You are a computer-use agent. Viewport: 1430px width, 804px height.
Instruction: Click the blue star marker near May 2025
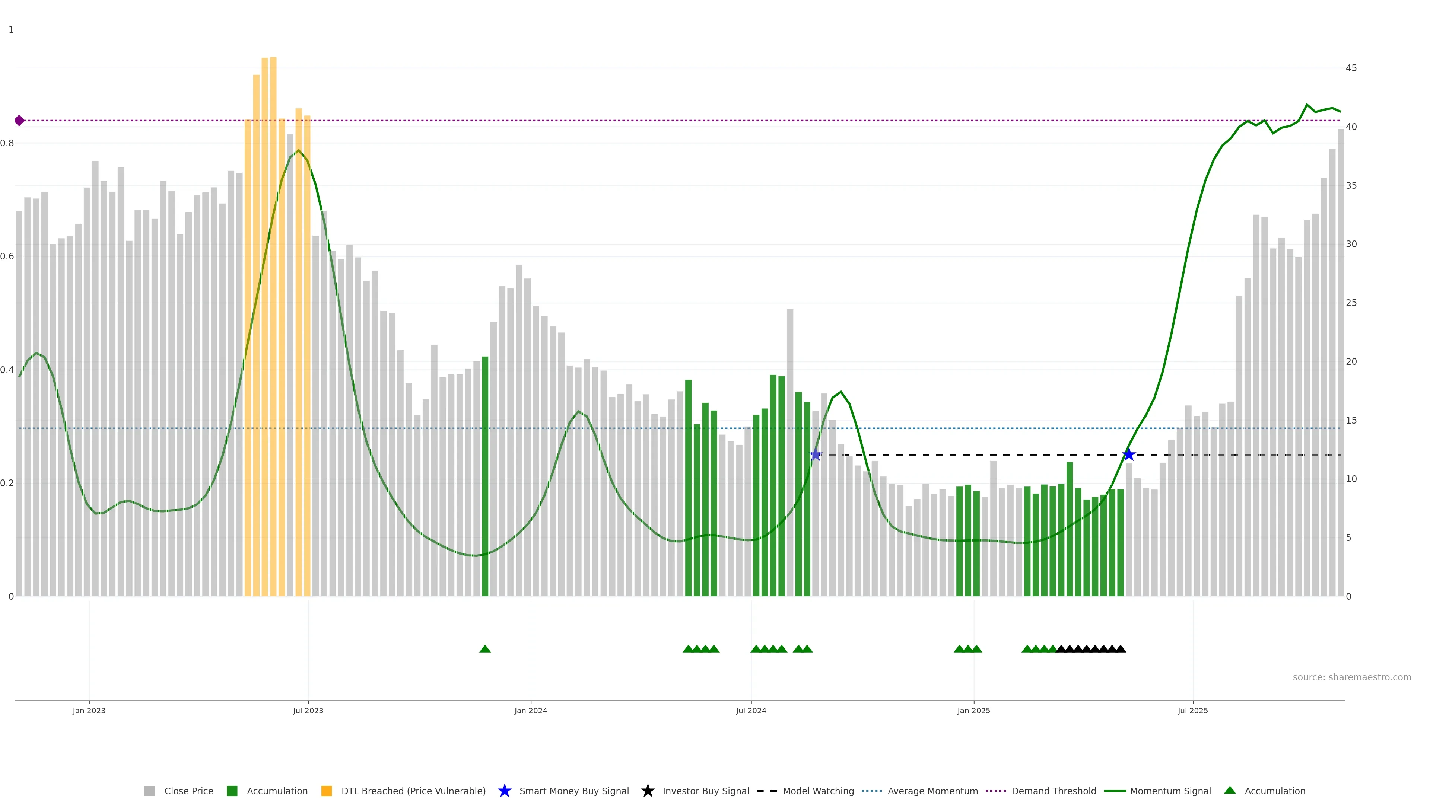point(1129,455)
